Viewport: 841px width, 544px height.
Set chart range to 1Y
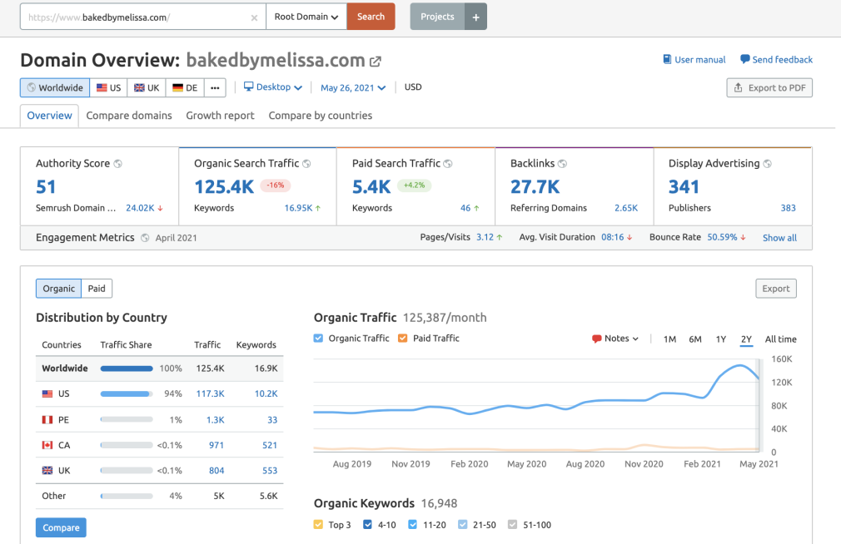[721, 339]
